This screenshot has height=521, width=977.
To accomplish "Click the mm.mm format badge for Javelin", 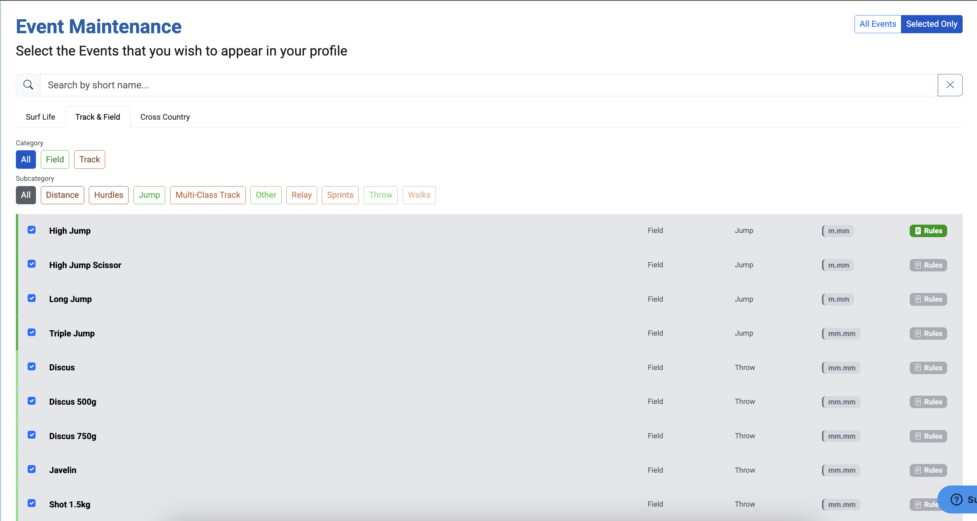I will pyautogui.click(x=841, y=470).
